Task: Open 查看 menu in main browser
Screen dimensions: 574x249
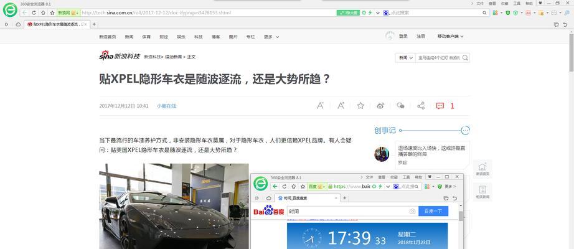Action: coord(492,3)
